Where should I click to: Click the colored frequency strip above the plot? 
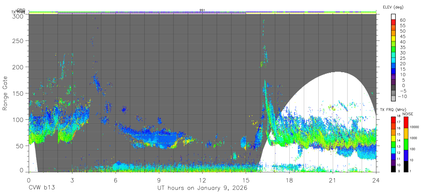[x=202, y=12]
